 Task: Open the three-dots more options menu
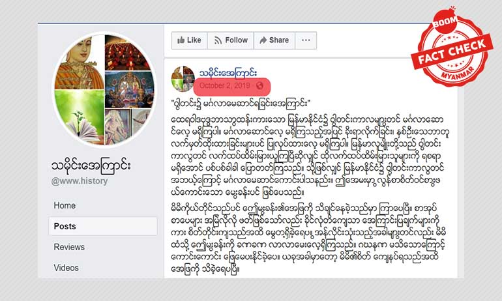tap(306, 40)
